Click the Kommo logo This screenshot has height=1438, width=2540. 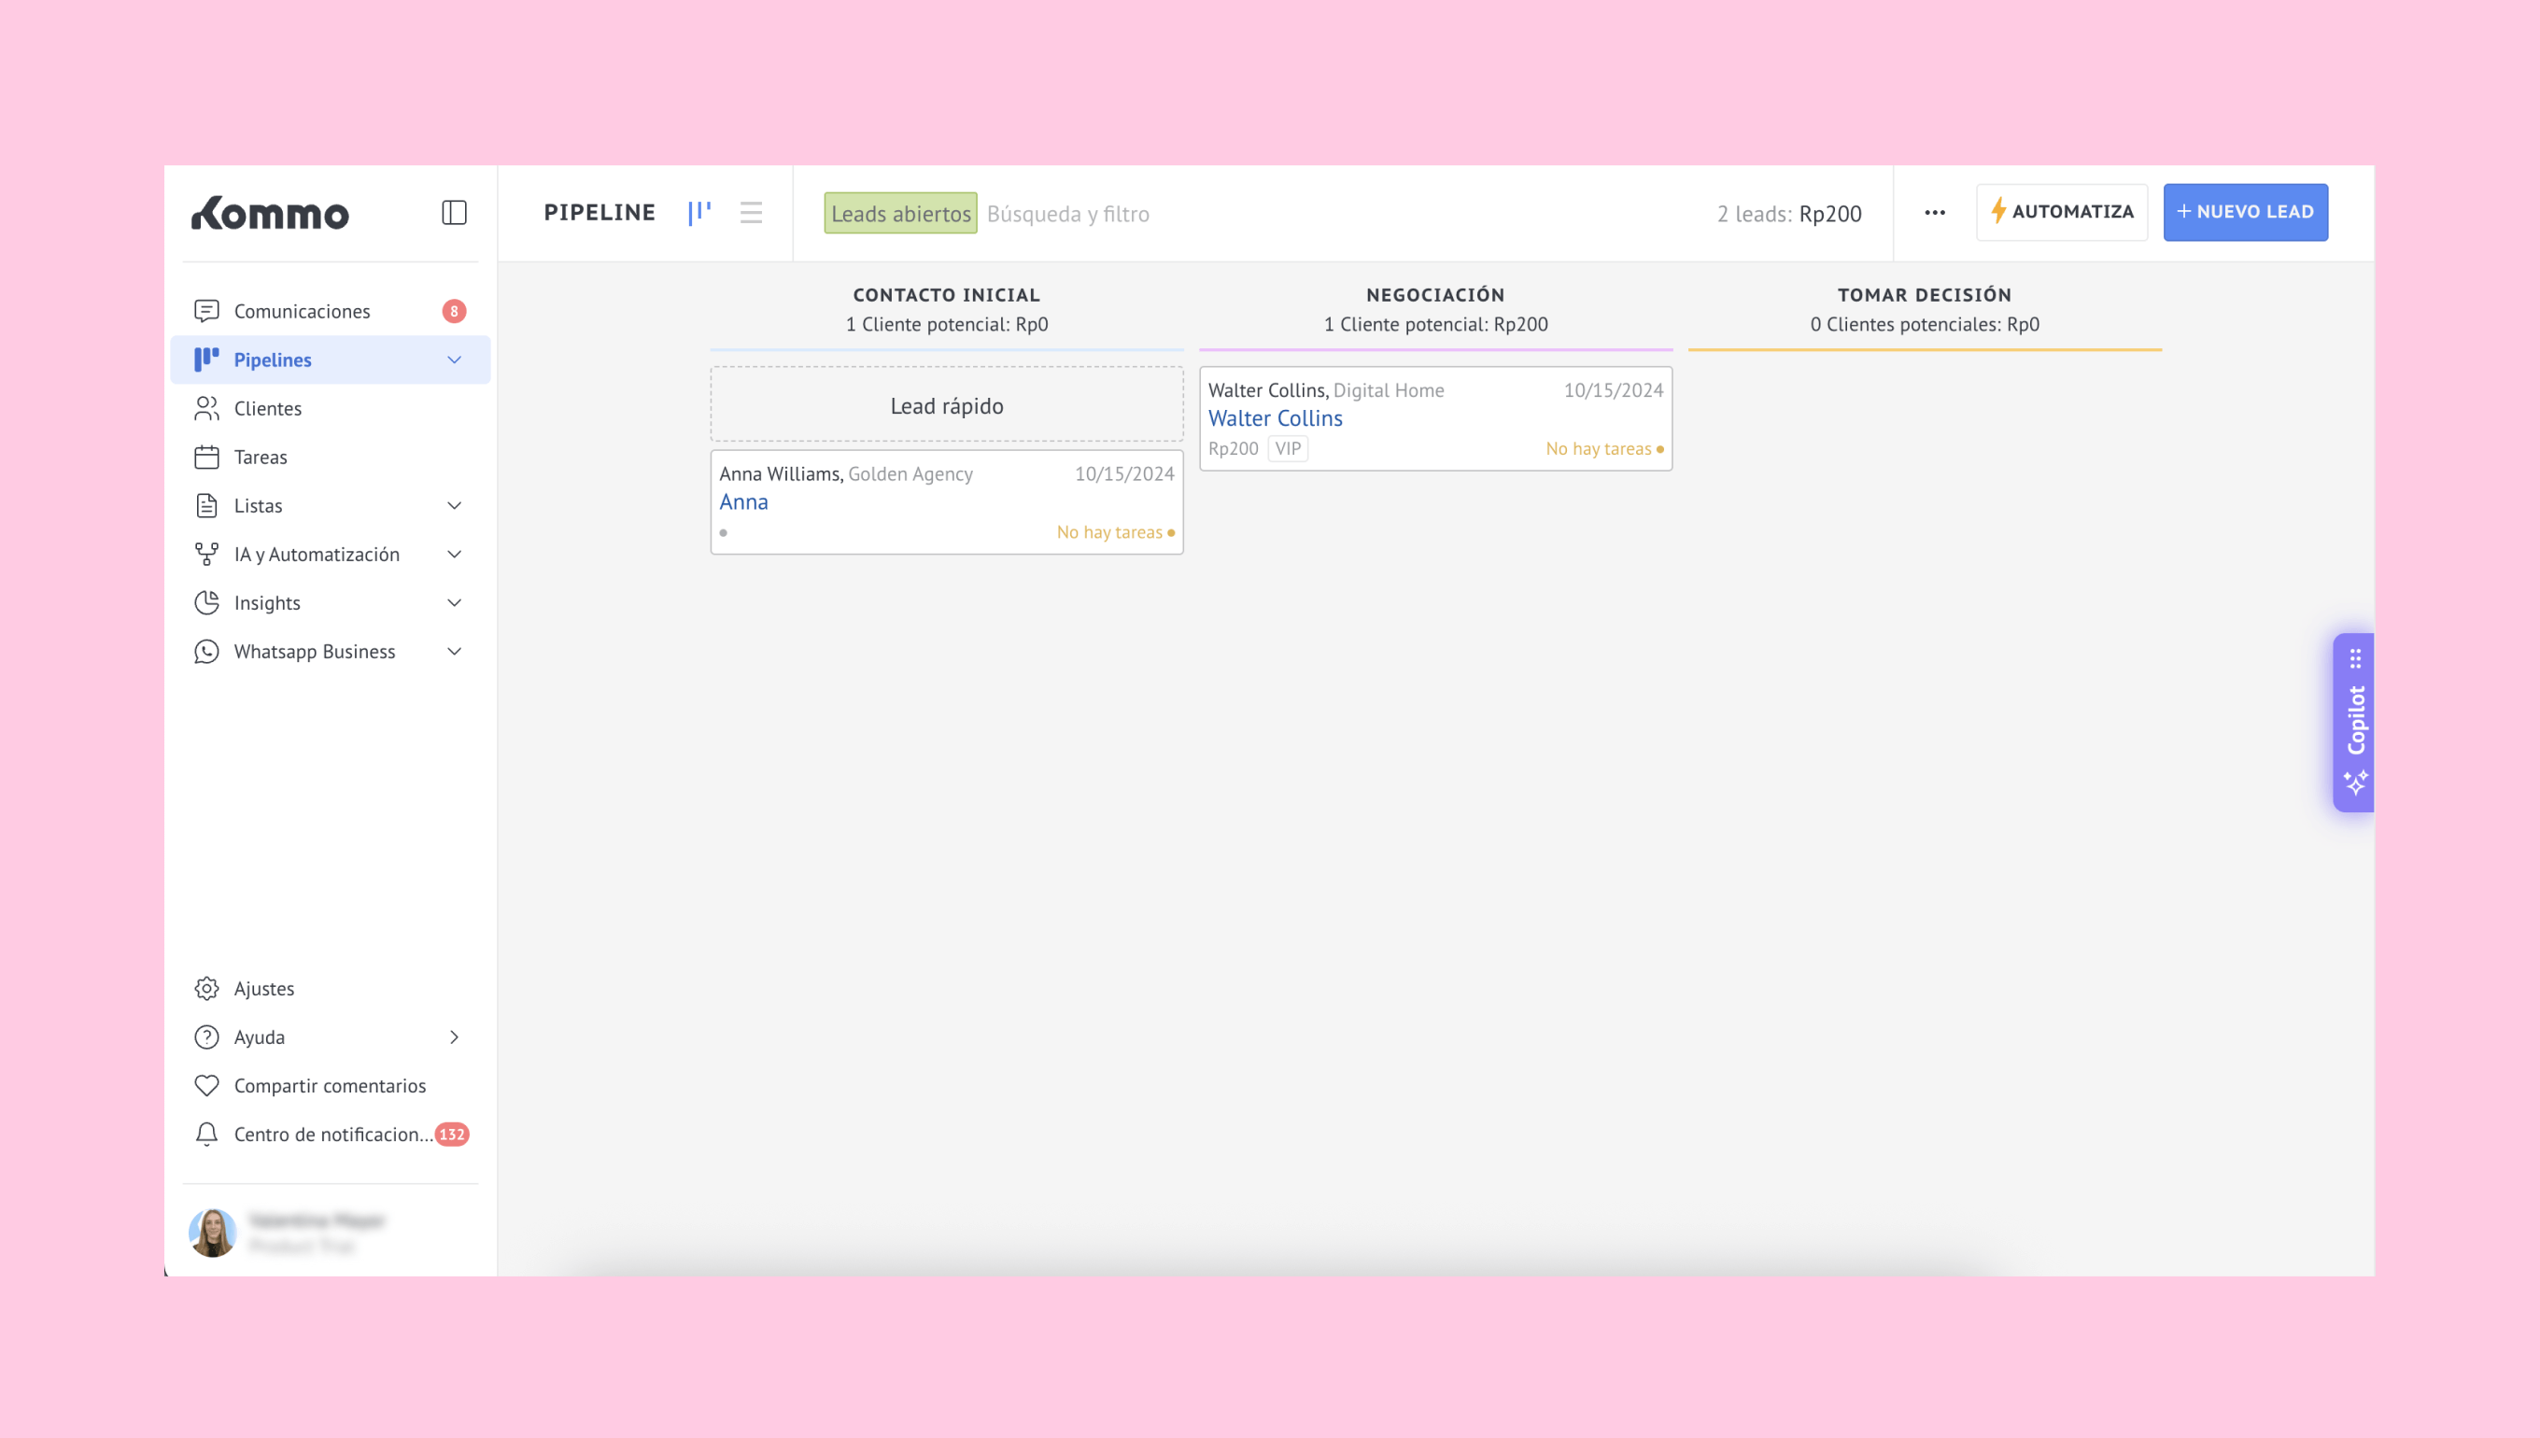(271, 213)
